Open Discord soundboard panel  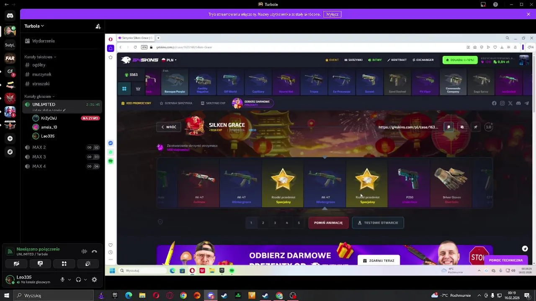click(x=88, y=264)
